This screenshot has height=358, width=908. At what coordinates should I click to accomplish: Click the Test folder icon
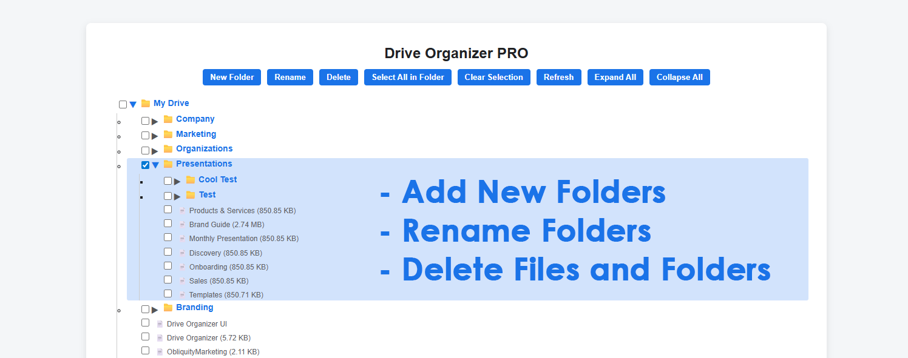click(x=191, y=195)
